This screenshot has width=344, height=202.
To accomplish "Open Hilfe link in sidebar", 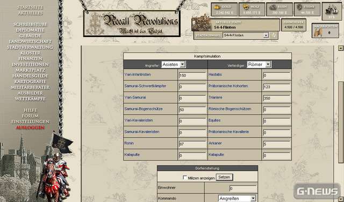I will click(30, 110).
